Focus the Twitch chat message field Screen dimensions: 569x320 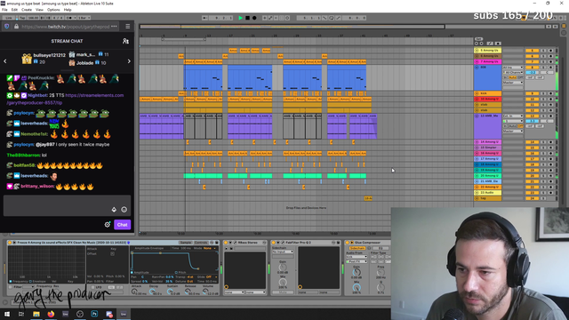(68, 205)
